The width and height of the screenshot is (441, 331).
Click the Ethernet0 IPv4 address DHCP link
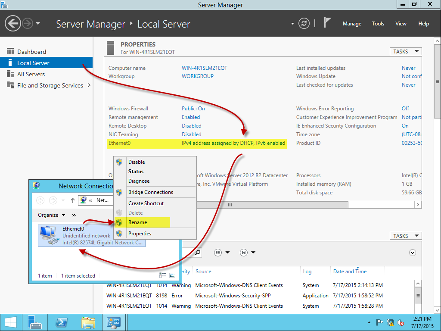pyautogui.click(x=233, y=143)
